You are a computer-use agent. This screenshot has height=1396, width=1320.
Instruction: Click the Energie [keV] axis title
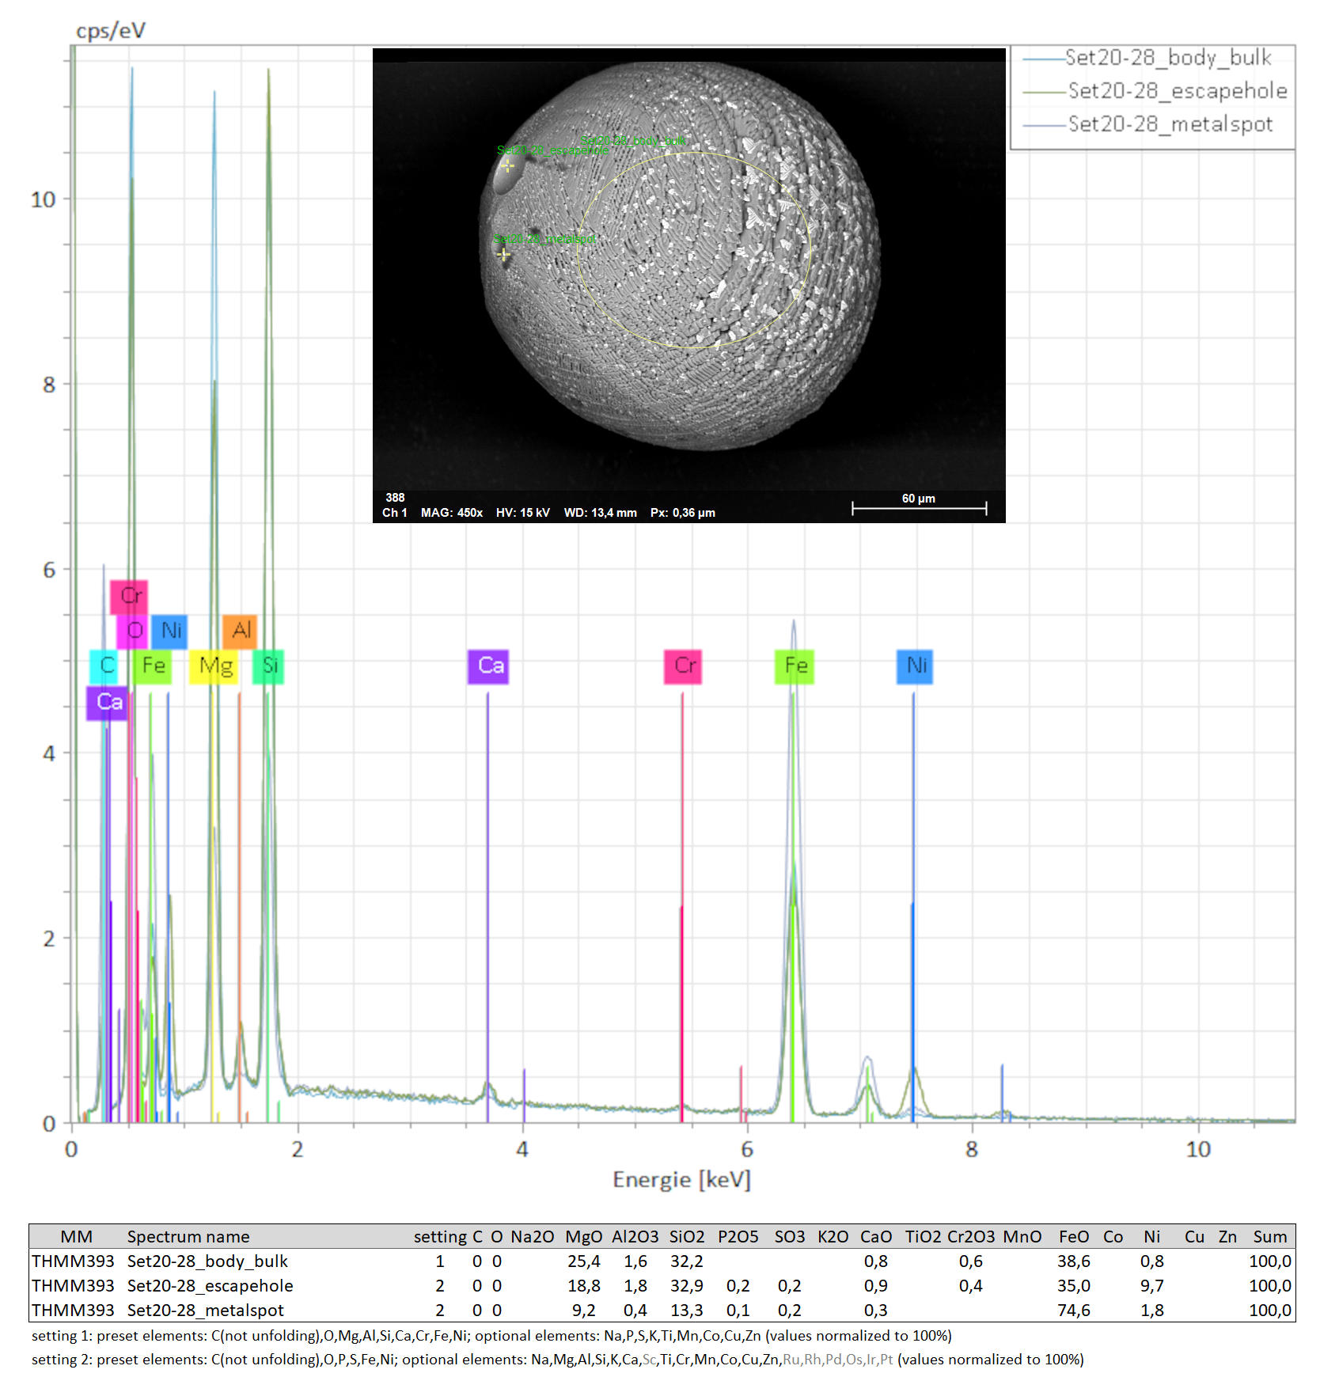pos(681,1180)
